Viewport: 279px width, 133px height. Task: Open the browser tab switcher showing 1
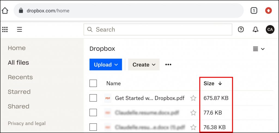[x=254, y=11]
